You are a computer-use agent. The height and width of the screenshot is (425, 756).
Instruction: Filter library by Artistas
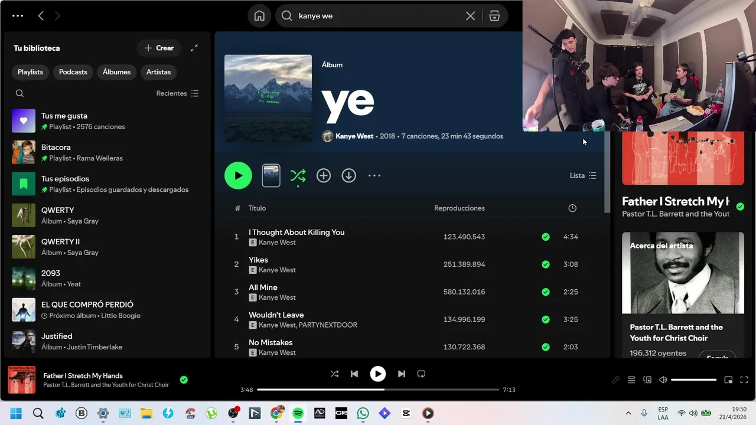(x=158, y=72)
